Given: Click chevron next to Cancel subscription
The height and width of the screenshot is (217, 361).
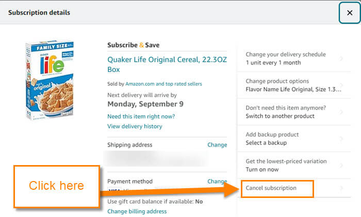Looking at the screenshot, I should [341, 188].
